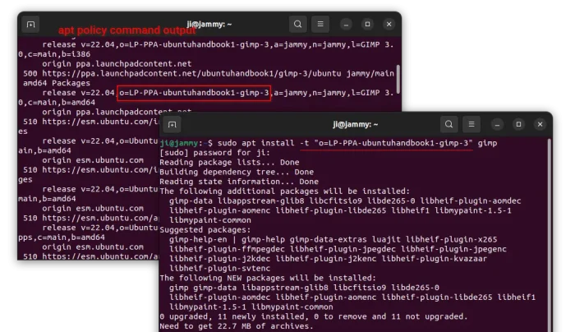Click the back terminal's vertical scrollbar
This screenshot has height=332, width=575.
click(x=398, y=79)
